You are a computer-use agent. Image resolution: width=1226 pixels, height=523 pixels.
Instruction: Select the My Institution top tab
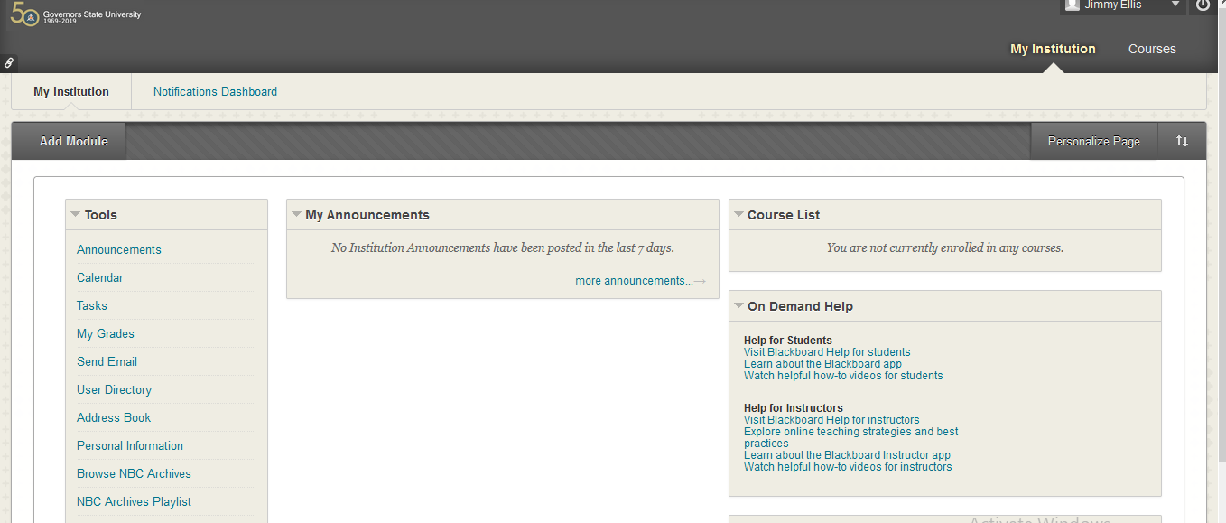coord(1053,49)
